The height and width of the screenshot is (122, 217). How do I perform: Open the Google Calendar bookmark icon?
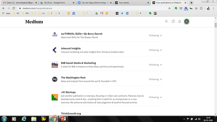click(x=74, y=13)
